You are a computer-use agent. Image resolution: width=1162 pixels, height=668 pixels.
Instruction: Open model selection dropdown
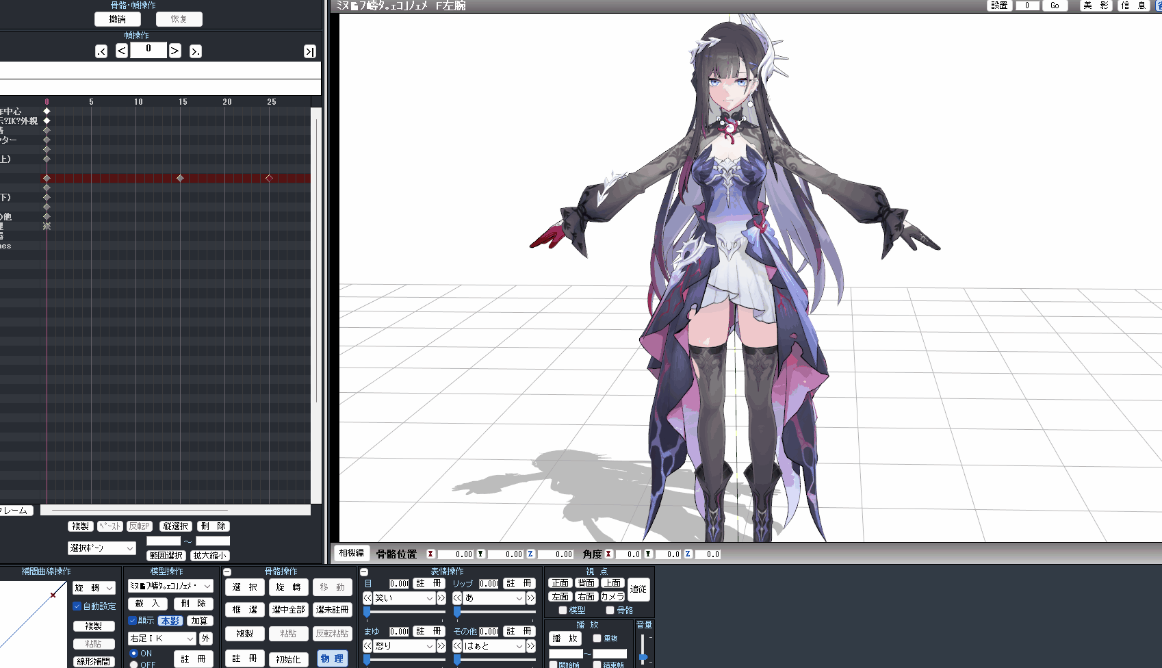coord(170,586)
